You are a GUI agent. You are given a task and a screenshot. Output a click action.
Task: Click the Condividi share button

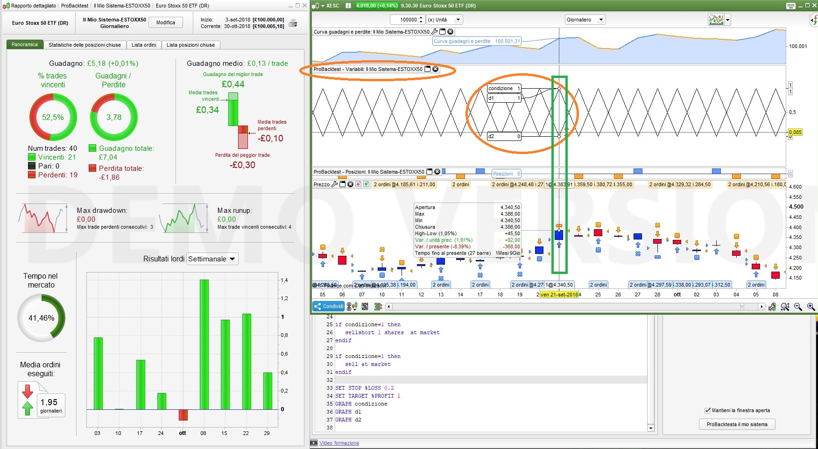click(328, 307)
